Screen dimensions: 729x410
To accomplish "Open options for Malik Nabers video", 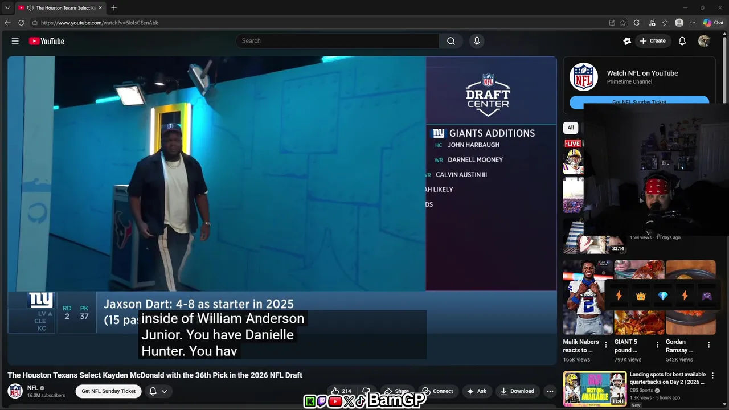I will pyautogui.click(x=606, y=345).
